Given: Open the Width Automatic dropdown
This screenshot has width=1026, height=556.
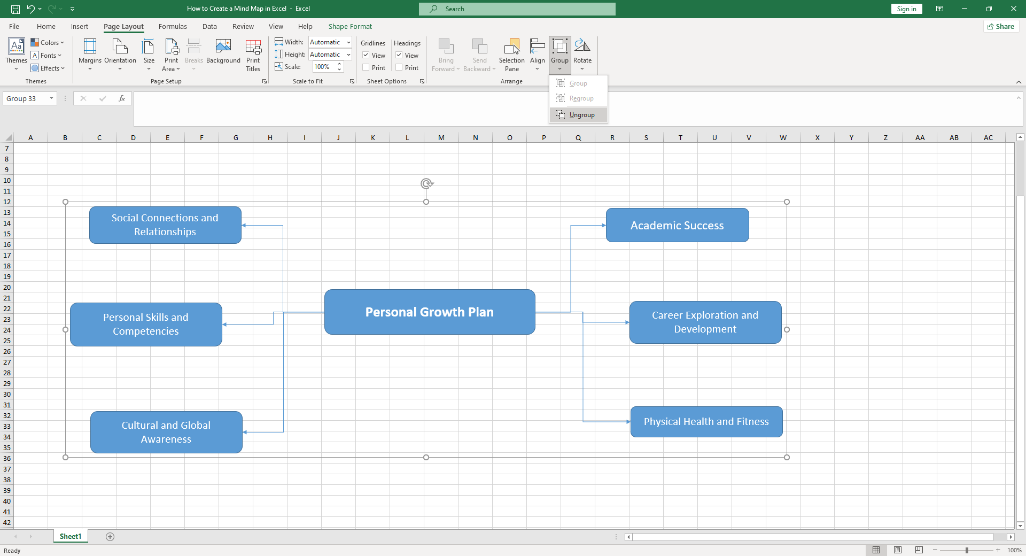Looking at the screenshot, I should tap(347, 42).
